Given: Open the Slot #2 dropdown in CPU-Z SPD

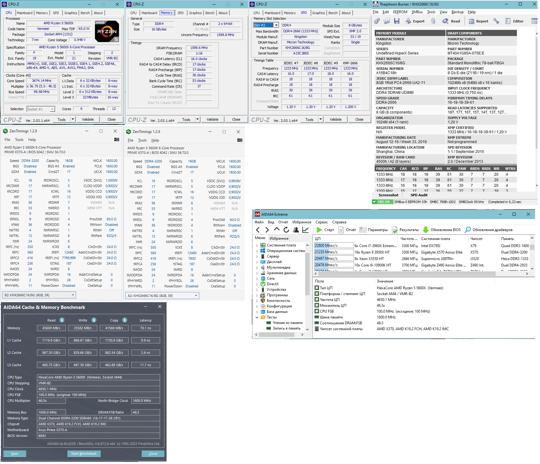Looking at the screenshot, I should pyautogui.click(x=276, y=25).
